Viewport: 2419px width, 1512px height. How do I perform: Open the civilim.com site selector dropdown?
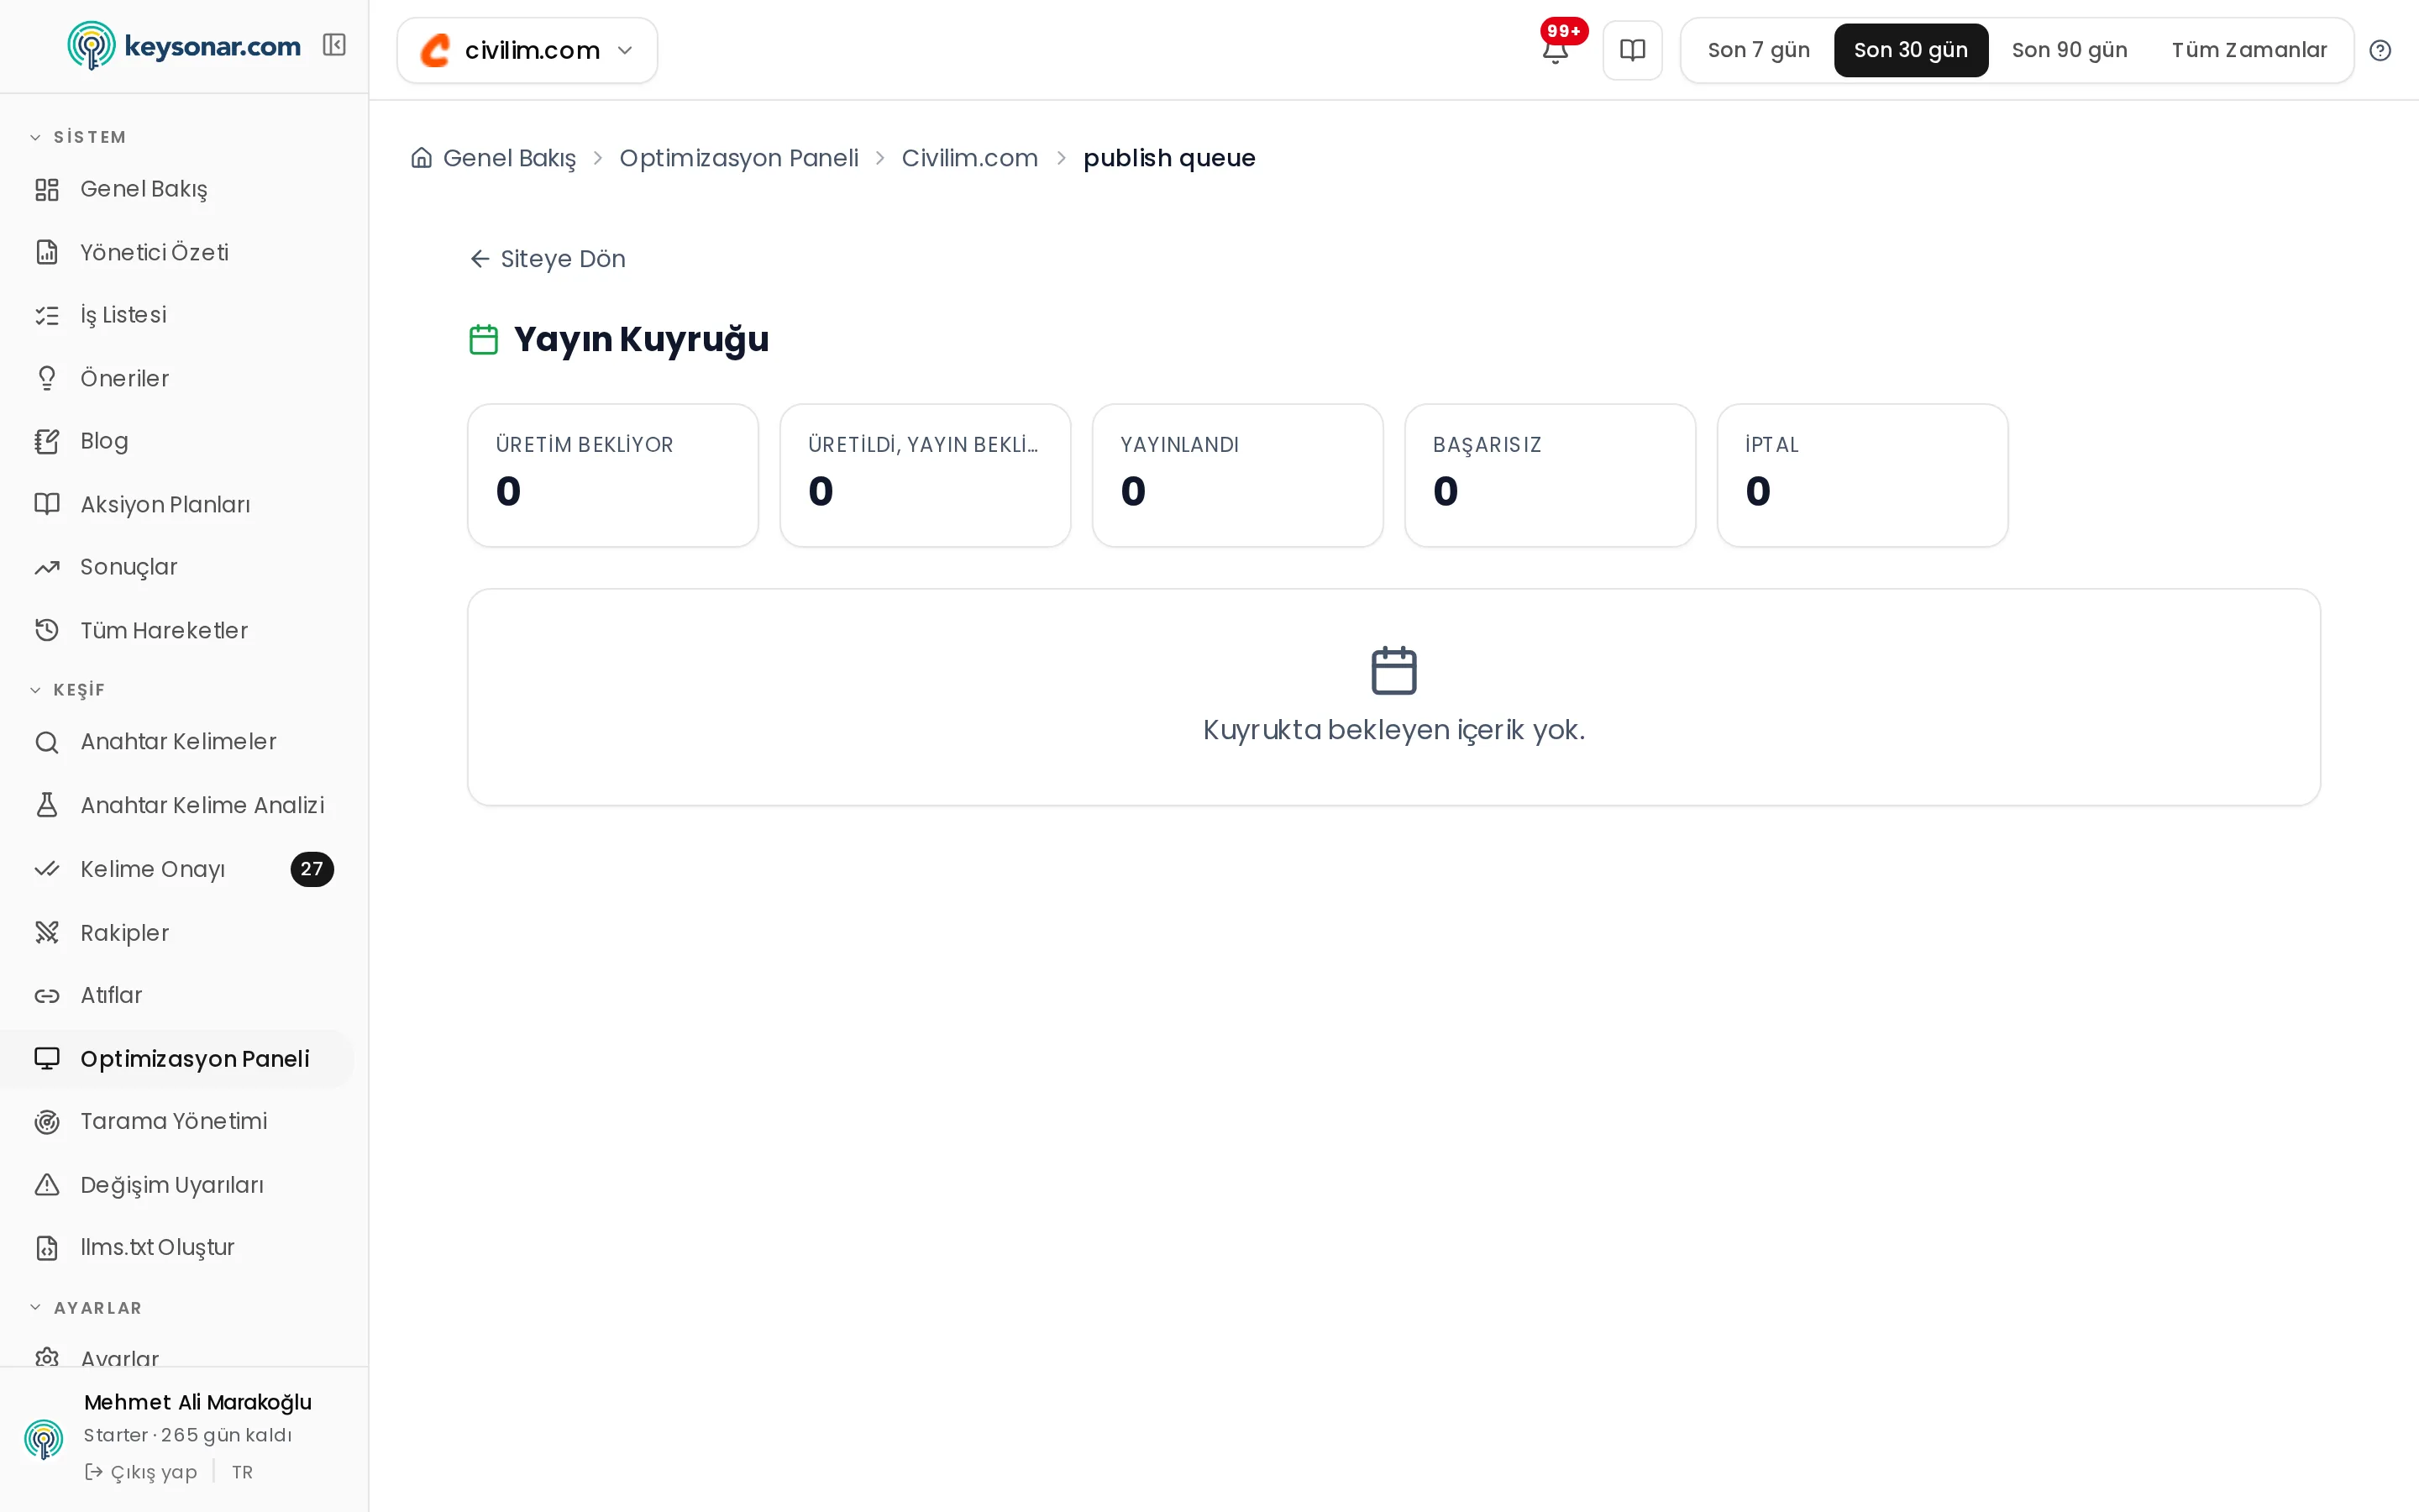coord(527,50)
